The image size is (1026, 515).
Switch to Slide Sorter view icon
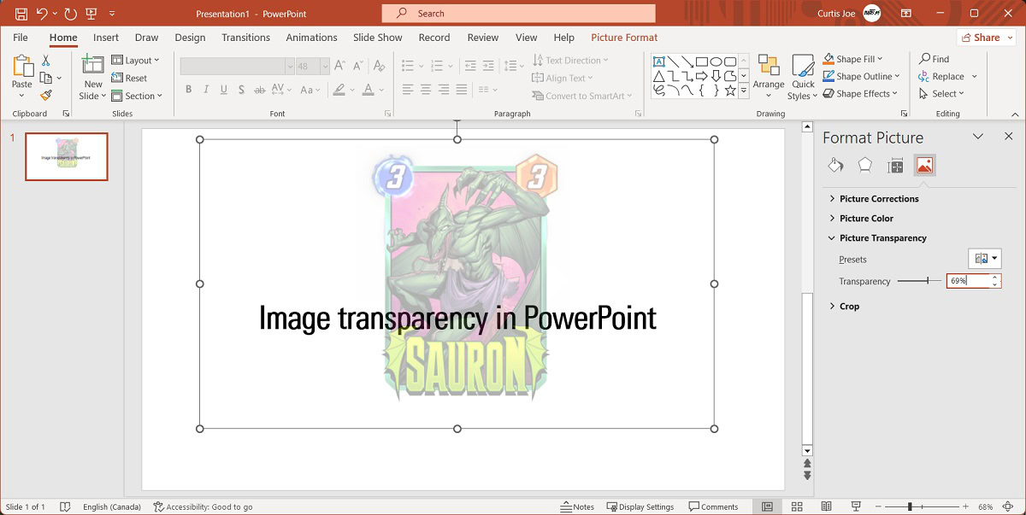797,506
